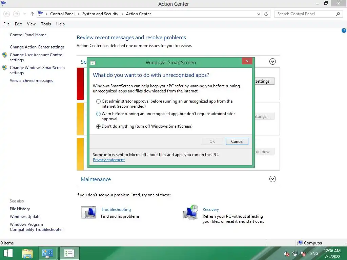Open File Explorer from taskbar
Image resolution: width=347 pixels, height=260 pixels.
point(27,253)
